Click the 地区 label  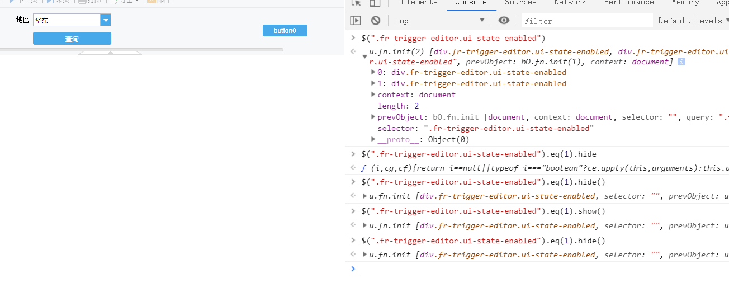(x=23, y=20)
